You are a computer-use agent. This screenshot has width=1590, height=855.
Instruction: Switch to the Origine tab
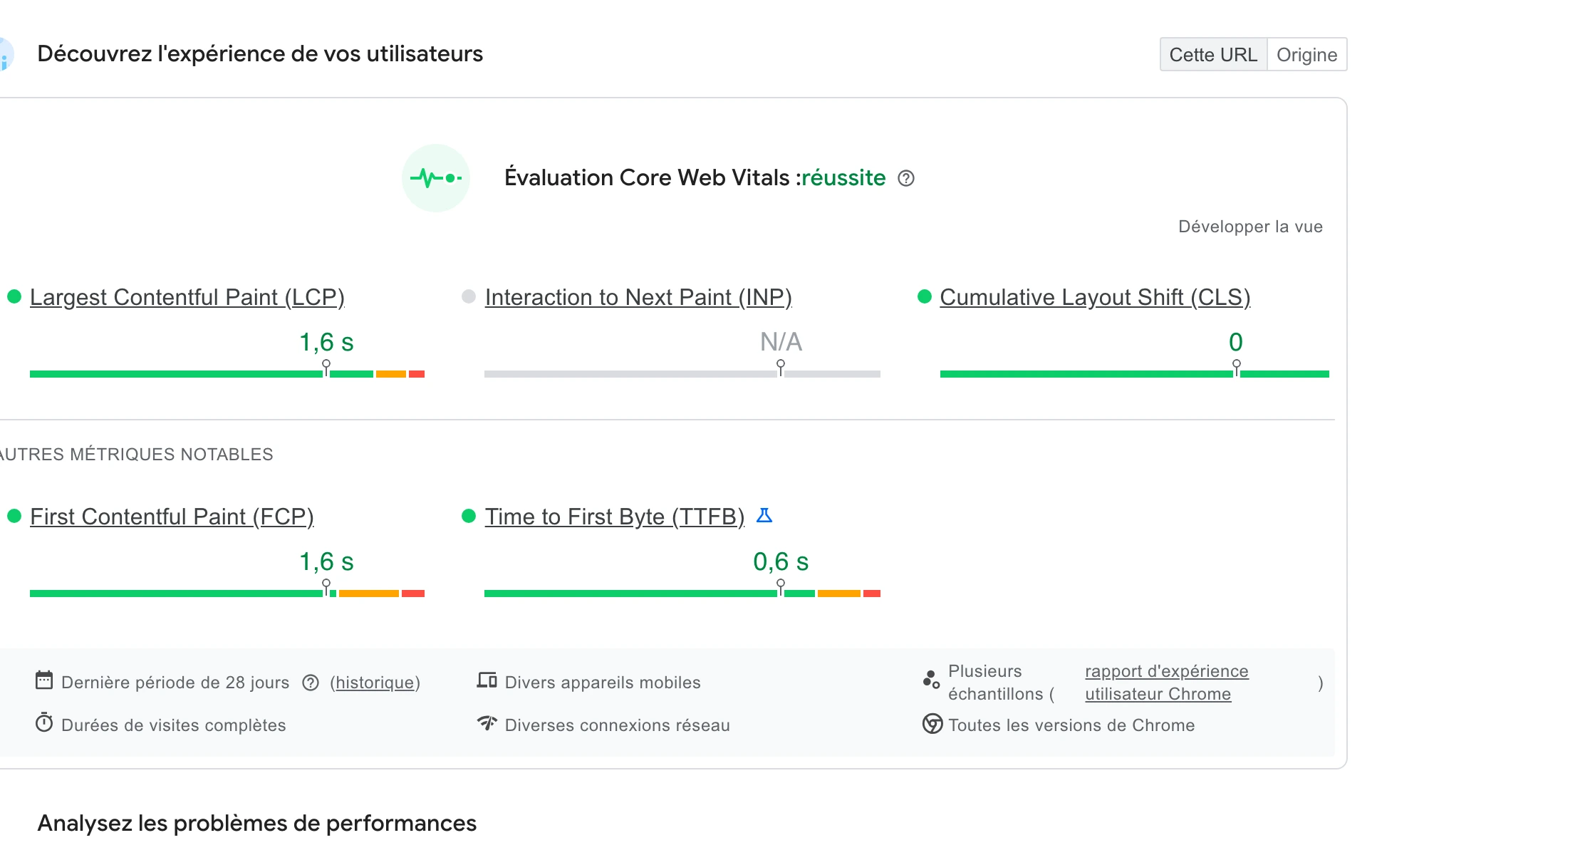(x=1307, y=55)
